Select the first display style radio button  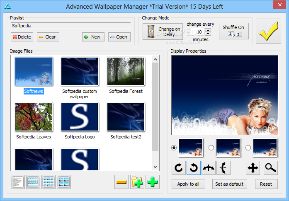[x=174, y=148]
